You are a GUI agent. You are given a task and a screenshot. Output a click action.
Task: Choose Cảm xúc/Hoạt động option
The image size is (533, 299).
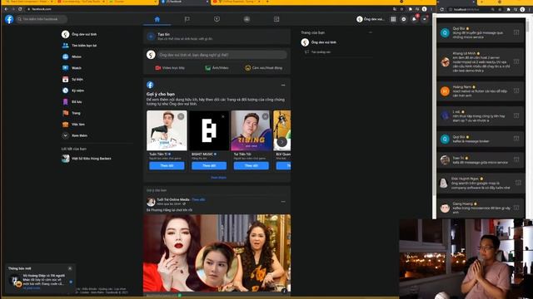point(264,68)
